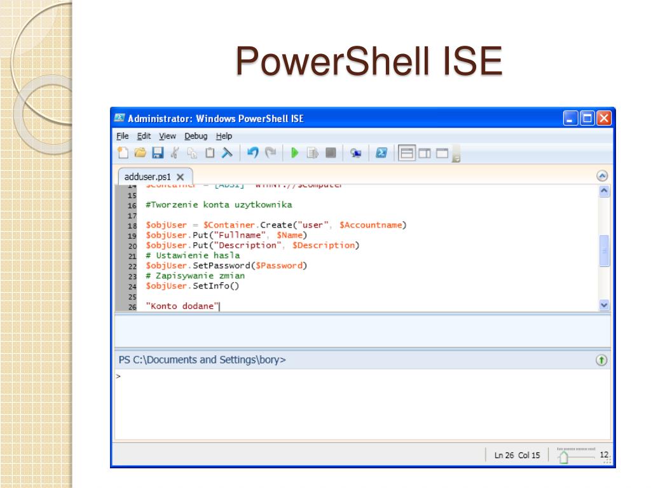Run script with green play button

295,153
